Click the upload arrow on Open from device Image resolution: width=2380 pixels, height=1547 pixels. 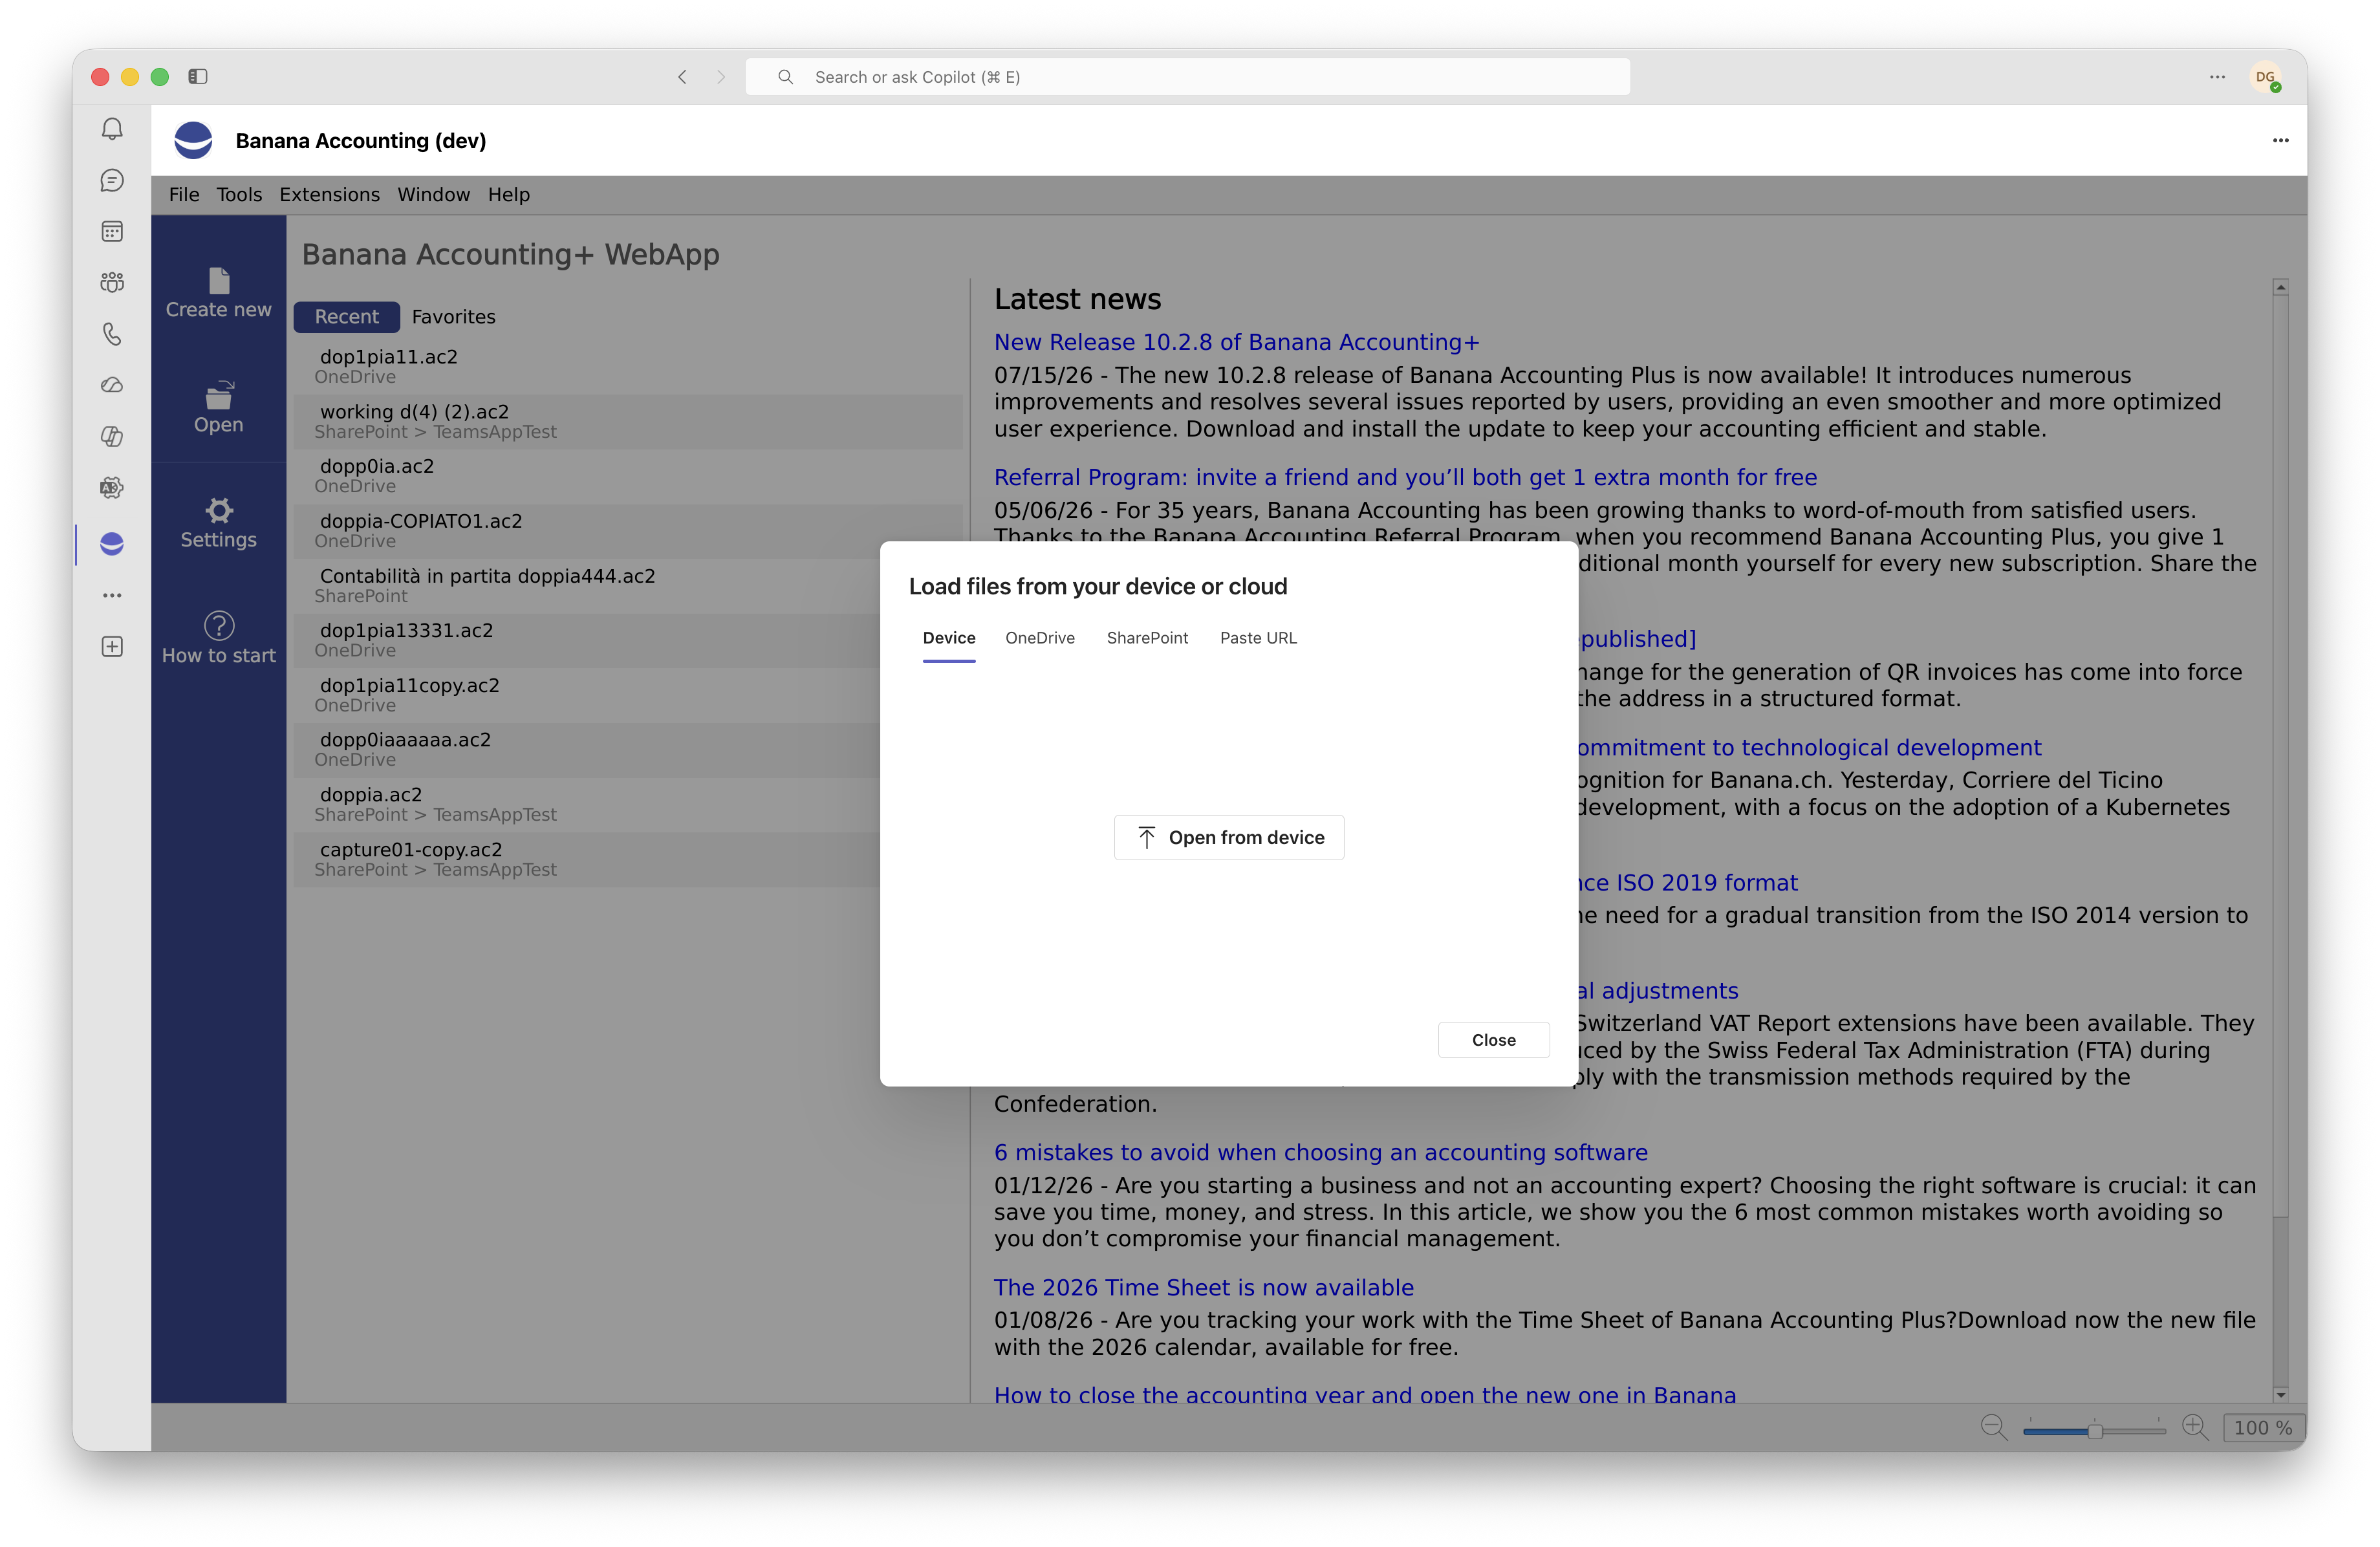click(x=1146, y=837)
